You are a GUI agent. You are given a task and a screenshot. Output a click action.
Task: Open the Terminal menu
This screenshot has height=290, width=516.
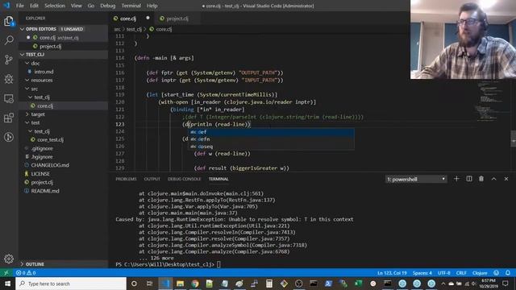(x=131, y=6)
